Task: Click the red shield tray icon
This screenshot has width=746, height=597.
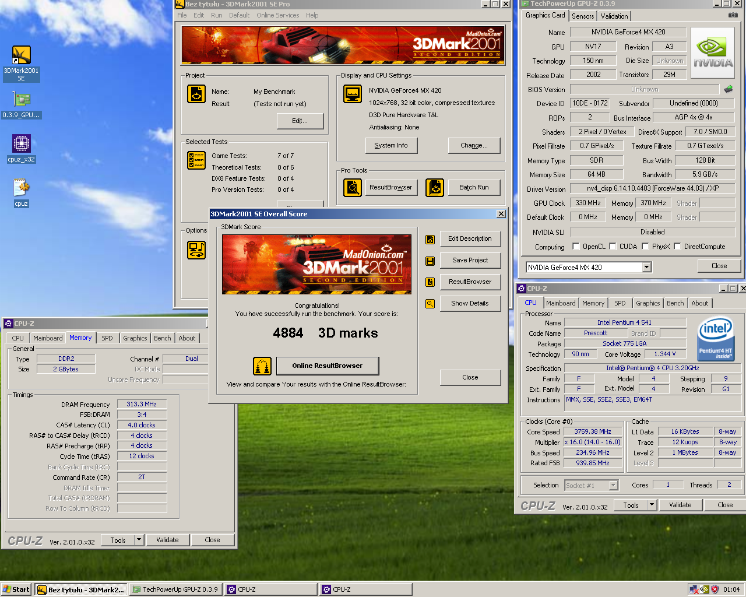Action: [715, 589]
